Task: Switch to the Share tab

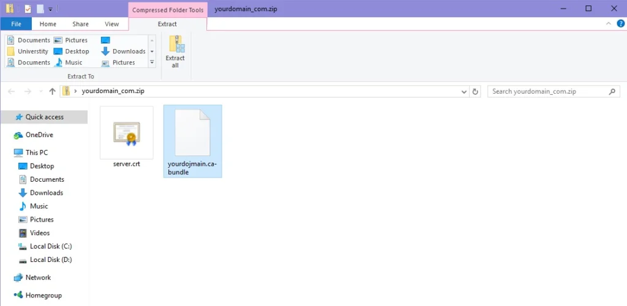Action: point(80,24)
